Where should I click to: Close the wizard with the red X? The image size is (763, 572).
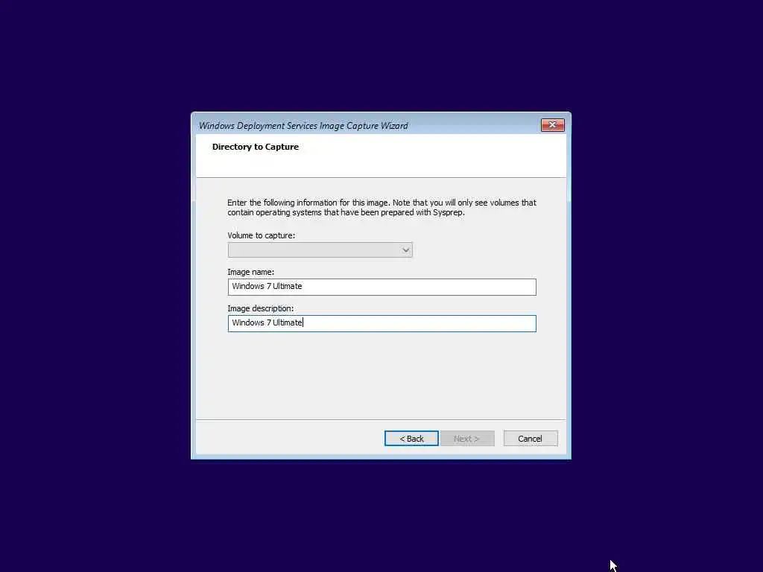(552, 125)
